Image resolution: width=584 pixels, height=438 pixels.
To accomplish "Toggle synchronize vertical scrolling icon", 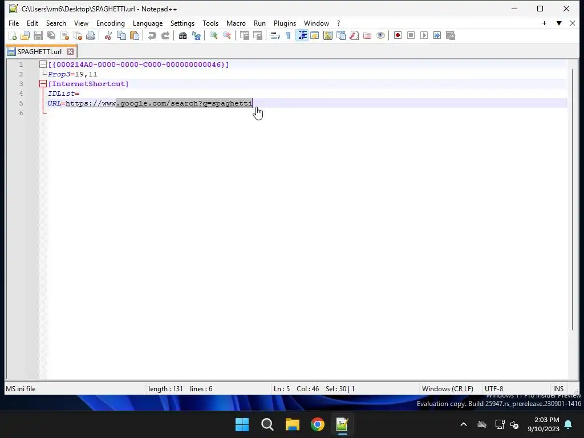I will pyautogui.click(x=244, y=35).
